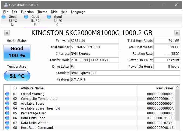Click the Features field S.M.A.R.T.
Screen dimensions: 183x131
(125, 79)
